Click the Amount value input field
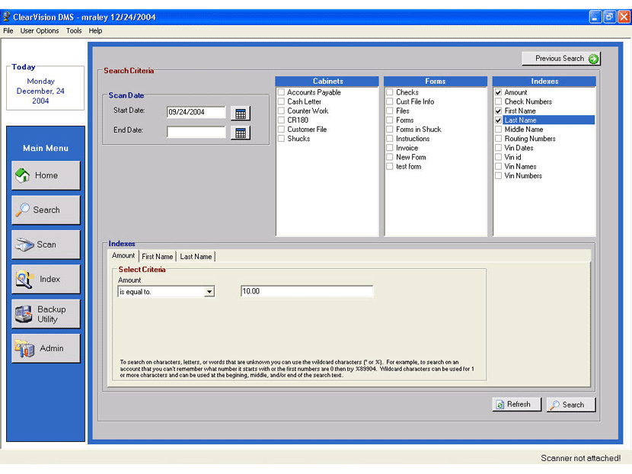 (307, 292)
